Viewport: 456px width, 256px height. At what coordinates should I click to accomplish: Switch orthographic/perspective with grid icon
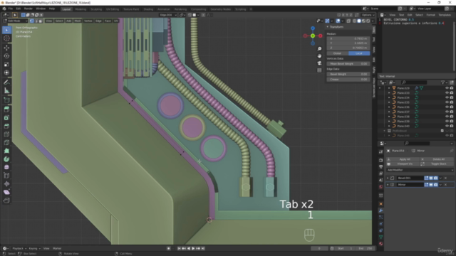[x=319, y=70]
